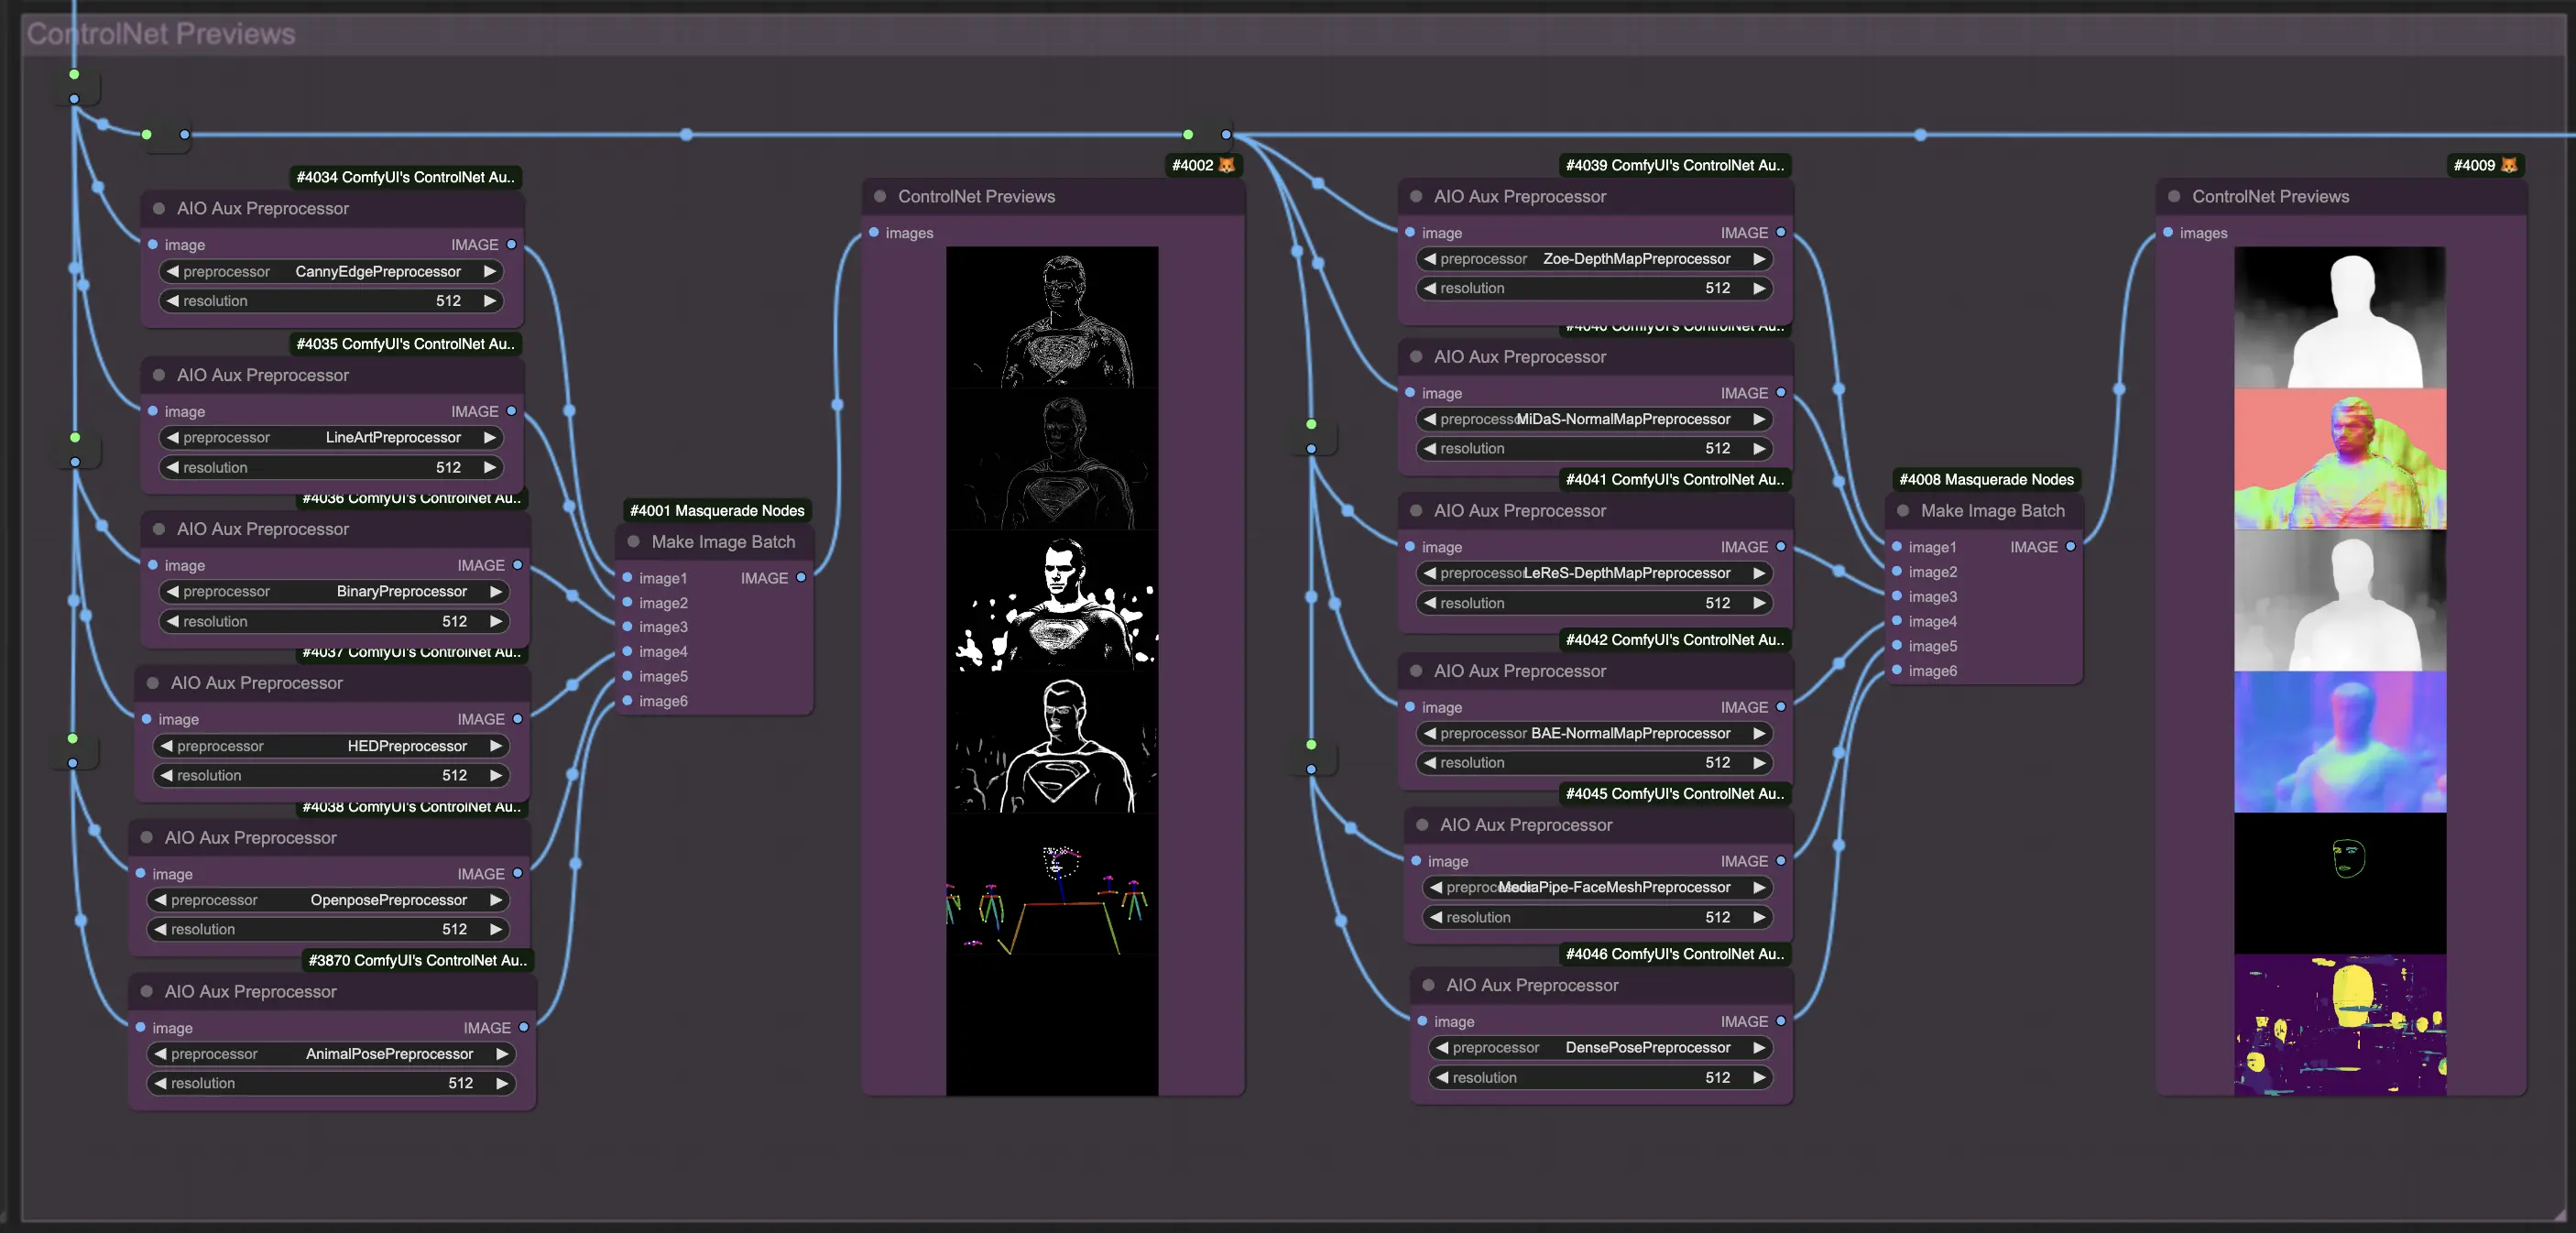Click the face mesh preview thumbnail
The image size is (2576, 1233).
(x=2340, y=883)
